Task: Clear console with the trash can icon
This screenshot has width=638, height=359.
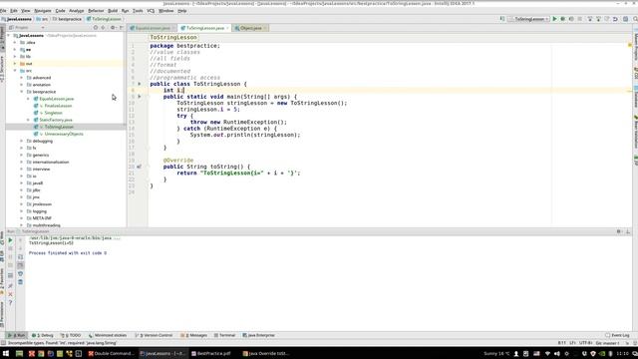Action: click(20, 282)
